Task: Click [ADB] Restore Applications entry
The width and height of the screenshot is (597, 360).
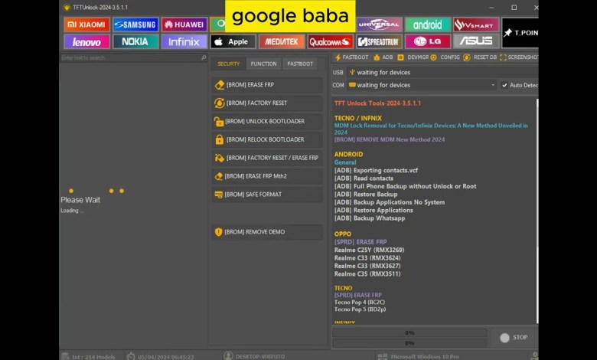Action: point(374,211)
